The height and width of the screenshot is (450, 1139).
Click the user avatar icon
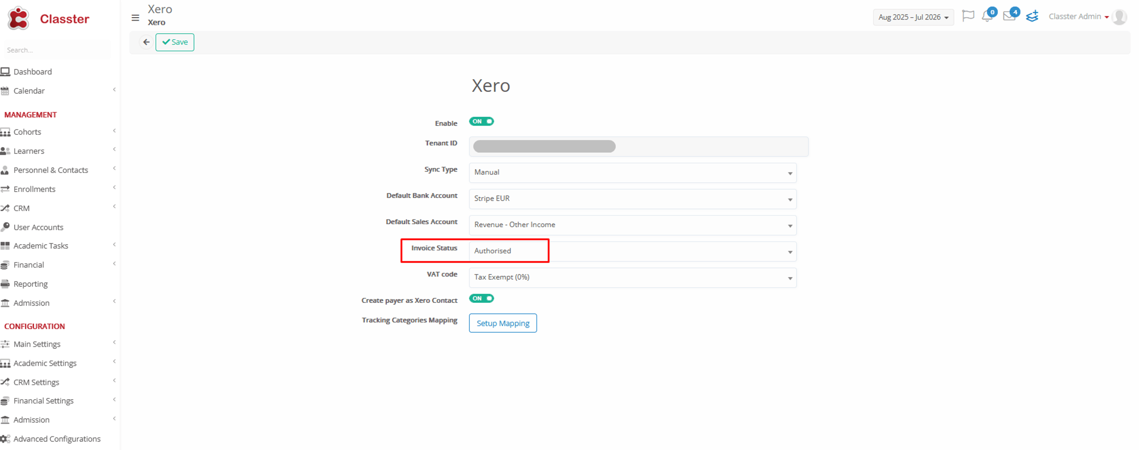[1119, 17]
